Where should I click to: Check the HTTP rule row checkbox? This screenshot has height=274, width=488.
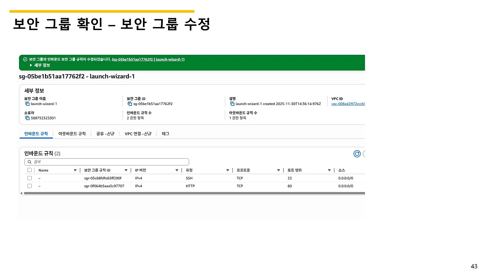[29, 186]
